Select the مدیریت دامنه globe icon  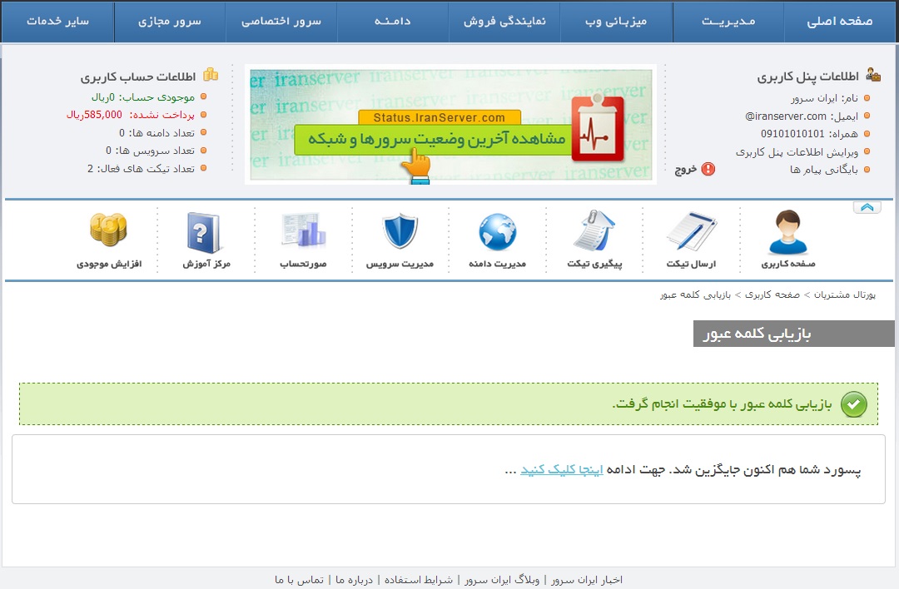(x=497, y=232)
